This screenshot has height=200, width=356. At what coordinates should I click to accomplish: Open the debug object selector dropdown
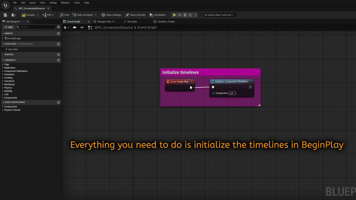click(x=219, y=15)
